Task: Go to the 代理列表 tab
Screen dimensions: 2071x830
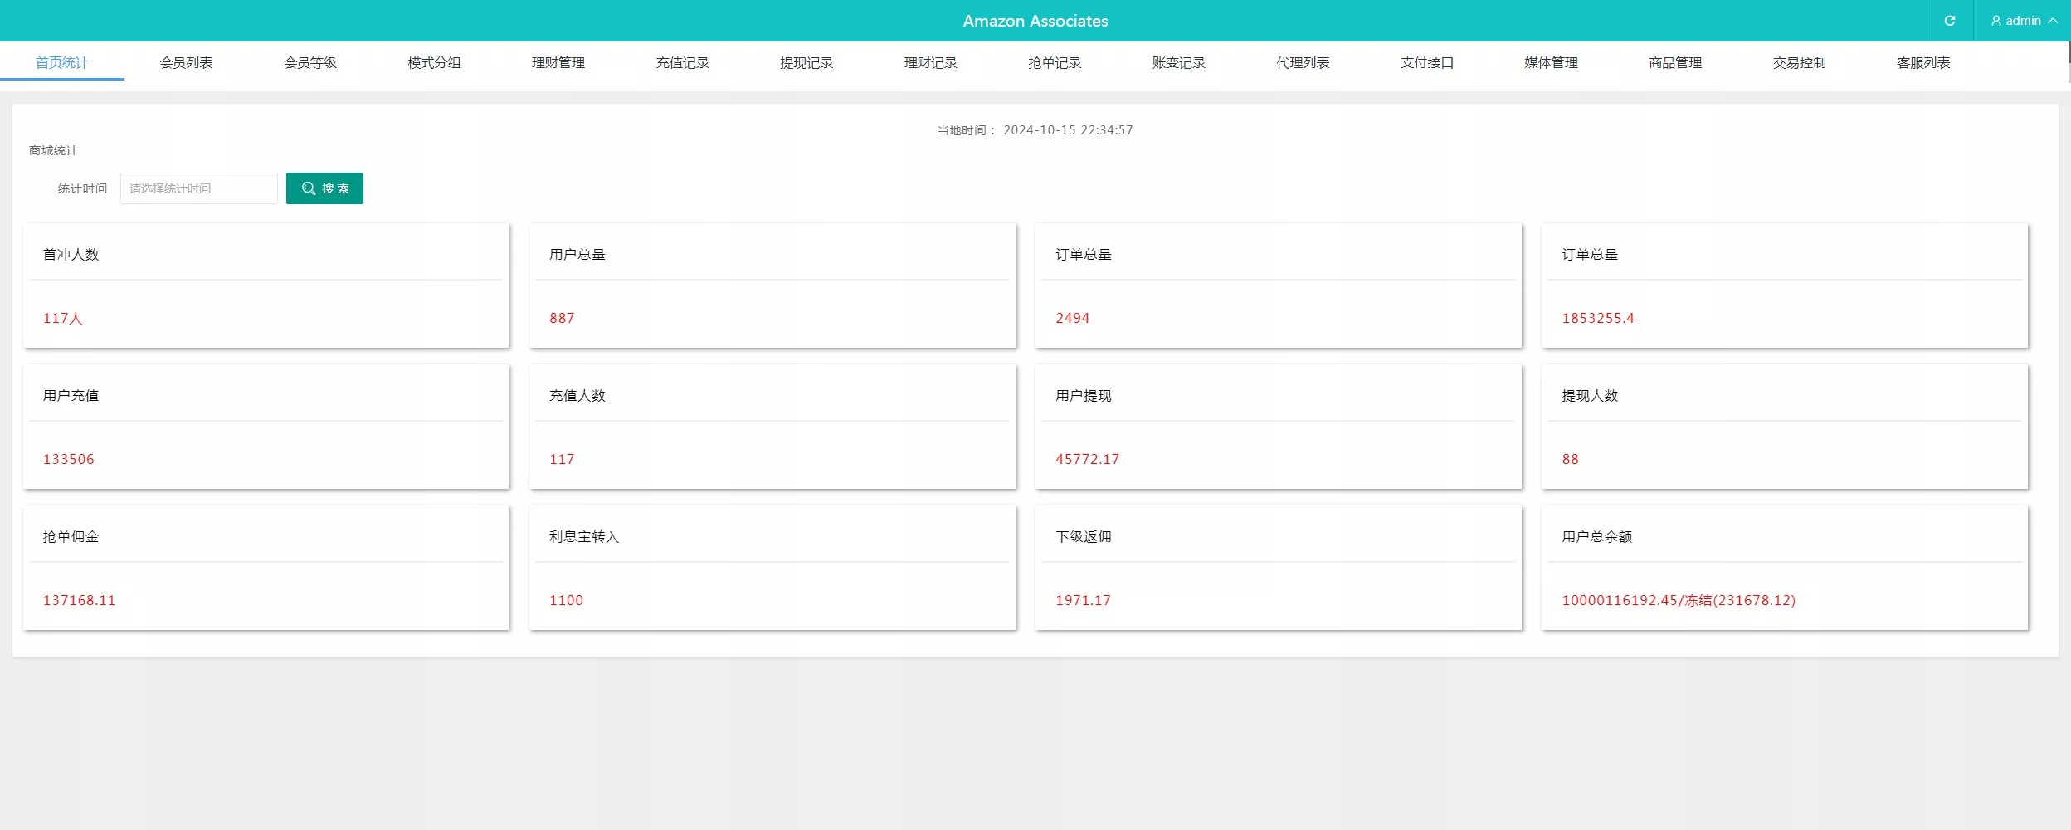Action: click(1303, 63)
